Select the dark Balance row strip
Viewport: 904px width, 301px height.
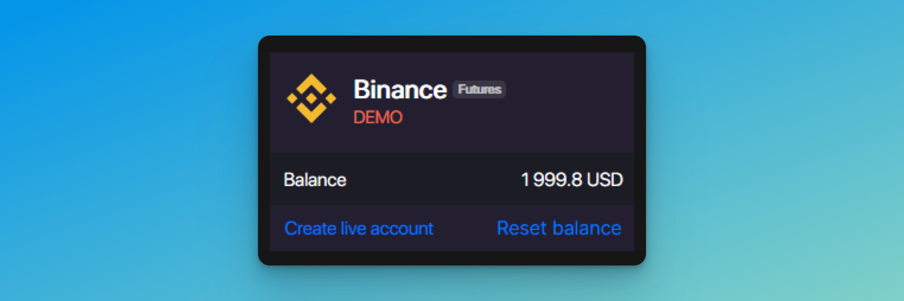pos(452,179)
